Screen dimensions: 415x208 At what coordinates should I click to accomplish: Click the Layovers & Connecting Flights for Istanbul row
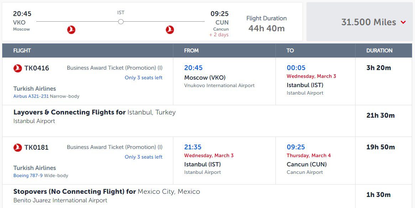click(x=207, y=121)
